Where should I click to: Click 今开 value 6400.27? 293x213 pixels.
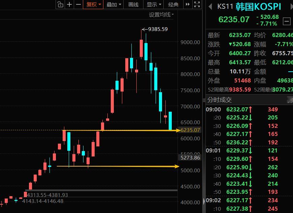coord(240,53)
